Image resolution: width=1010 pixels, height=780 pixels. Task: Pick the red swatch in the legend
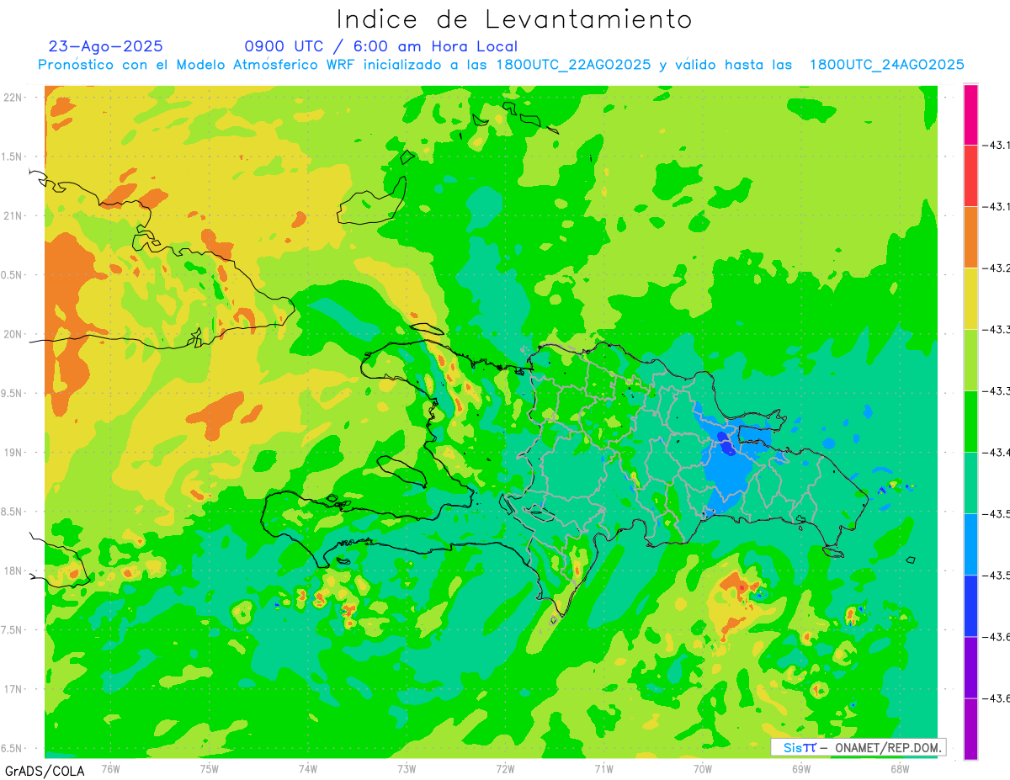click(x=970, y=176)
